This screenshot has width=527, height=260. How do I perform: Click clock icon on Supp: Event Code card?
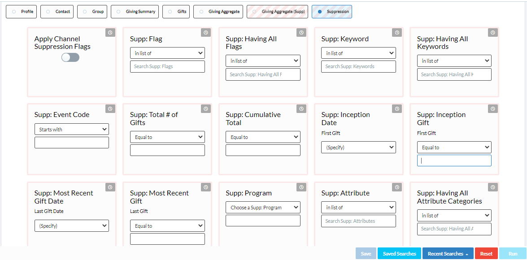coord(110,108)
